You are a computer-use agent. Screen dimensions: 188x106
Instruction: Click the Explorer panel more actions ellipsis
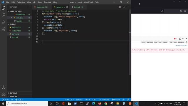point(28,7)
